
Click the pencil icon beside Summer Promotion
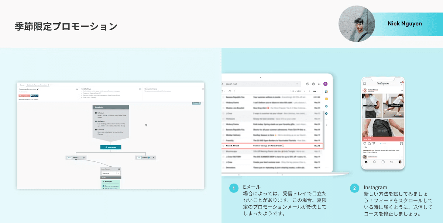[38, 89]
